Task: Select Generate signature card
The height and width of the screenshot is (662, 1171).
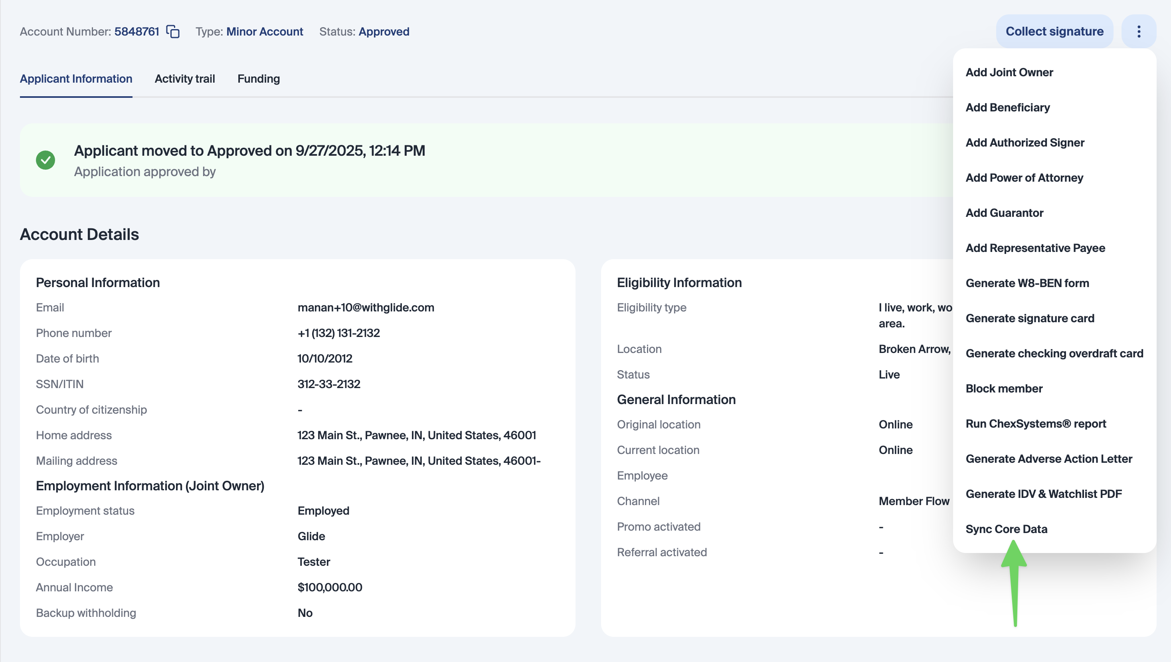Action: (x=1030, y=318)
